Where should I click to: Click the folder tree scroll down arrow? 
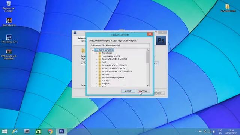[x=147, y=85]
